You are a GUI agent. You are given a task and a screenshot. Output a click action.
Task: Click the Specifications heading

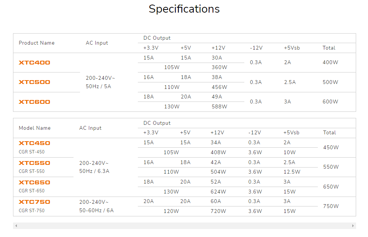point(184,9)
